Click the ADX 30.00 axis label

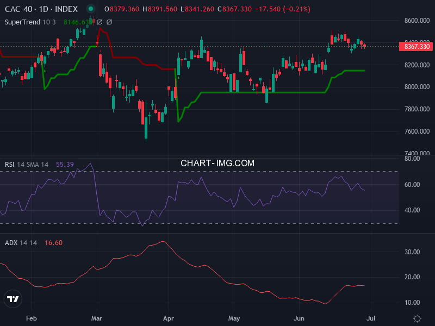pos(412,252)
